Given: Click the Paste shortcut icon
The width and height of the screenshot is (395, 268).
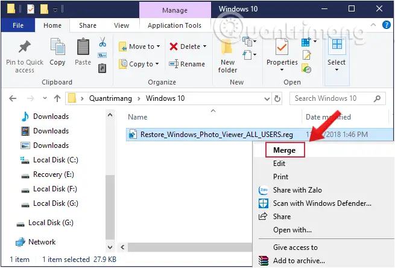Looking at the screenshot, I should (x=102, y=68).
